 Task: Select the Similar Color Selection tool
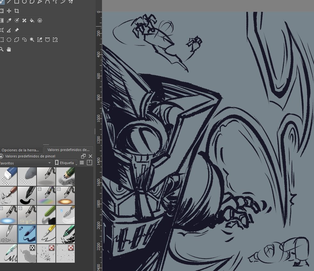click(x=40, y=40)
